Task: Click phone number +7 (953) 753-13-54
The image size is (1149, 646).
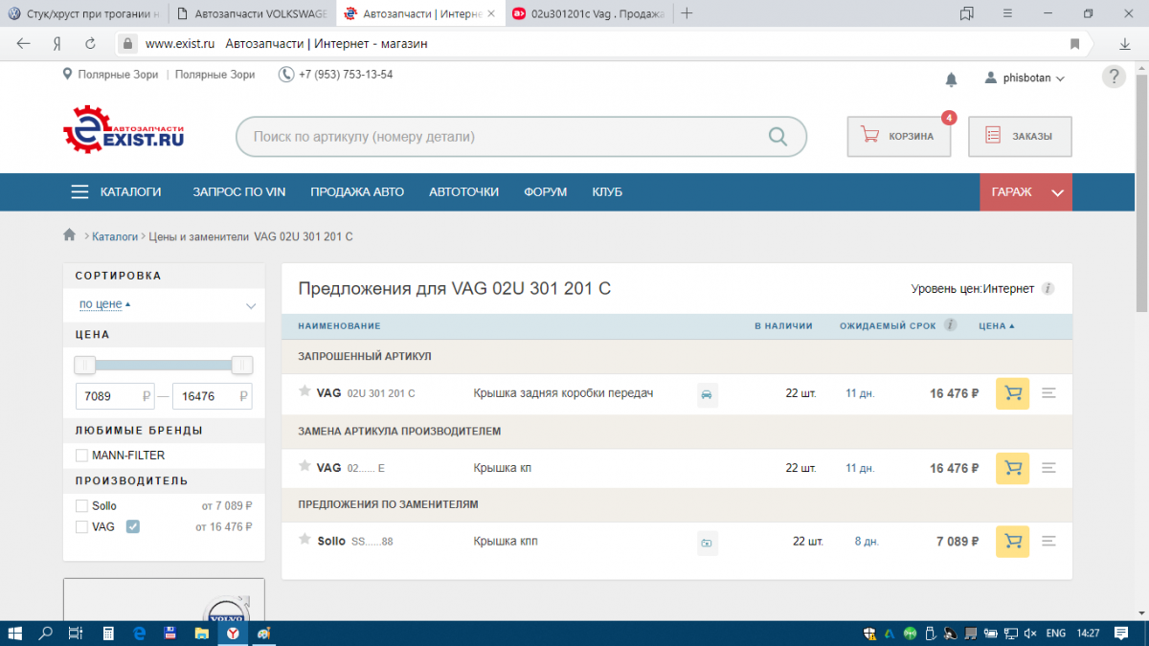Action: 346,75
